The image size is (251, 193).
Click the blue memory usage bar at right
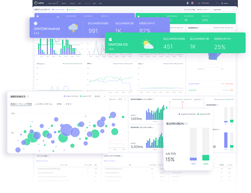pyautogui.click(x=226, y=140)
